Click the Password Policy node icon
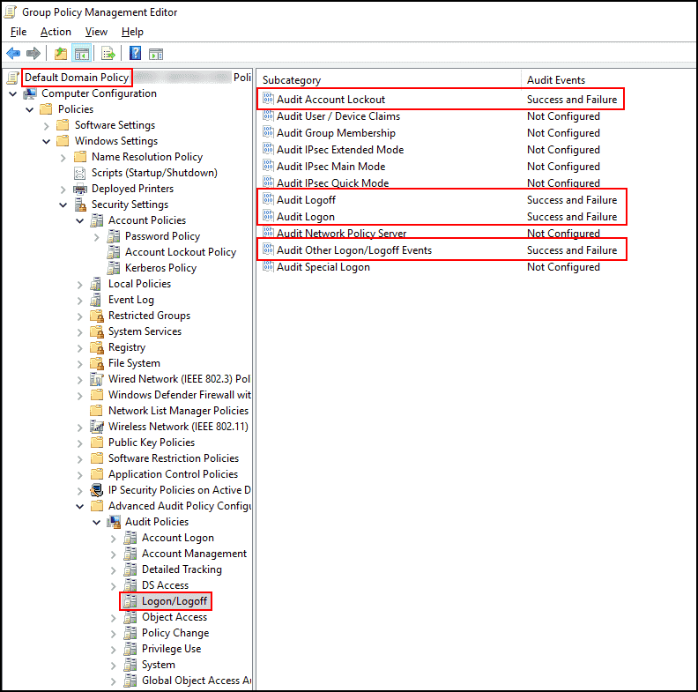This screenshot has width=698, height=692. 114,236
